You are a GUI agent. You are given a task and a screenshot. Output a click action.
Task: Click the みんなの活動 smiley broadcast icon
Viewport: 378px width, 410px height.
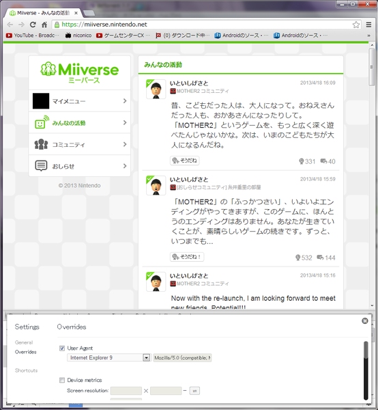[x=42, y=122]
